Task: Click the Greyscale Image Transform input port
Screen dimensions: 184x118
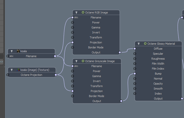Action: [72, 86]
